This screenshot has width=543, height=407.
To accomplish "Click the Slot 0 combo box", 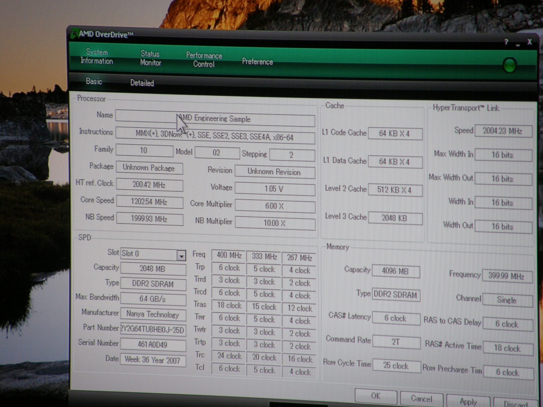I will pyautogui.click(x=153, y=254).
